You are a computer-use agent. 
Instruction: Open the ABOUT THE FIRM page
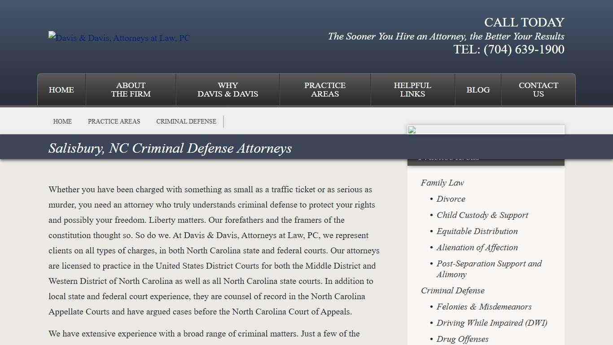pos(130,89)
